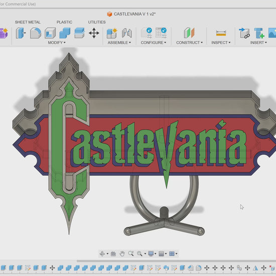Create a New Component

[112, 33]
